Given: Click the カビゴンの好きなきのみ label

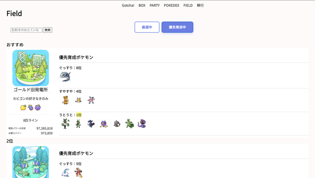Looking at the screenshot, I should point(31,99).
